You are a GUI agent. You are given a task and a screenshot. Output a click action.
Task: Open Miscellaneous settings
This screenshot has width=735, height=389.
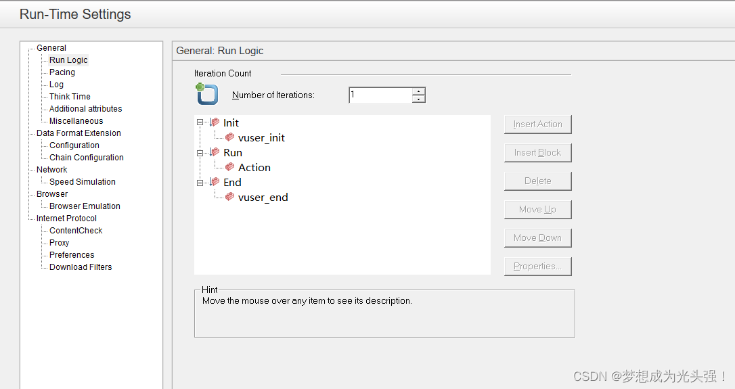coord(76,121)
